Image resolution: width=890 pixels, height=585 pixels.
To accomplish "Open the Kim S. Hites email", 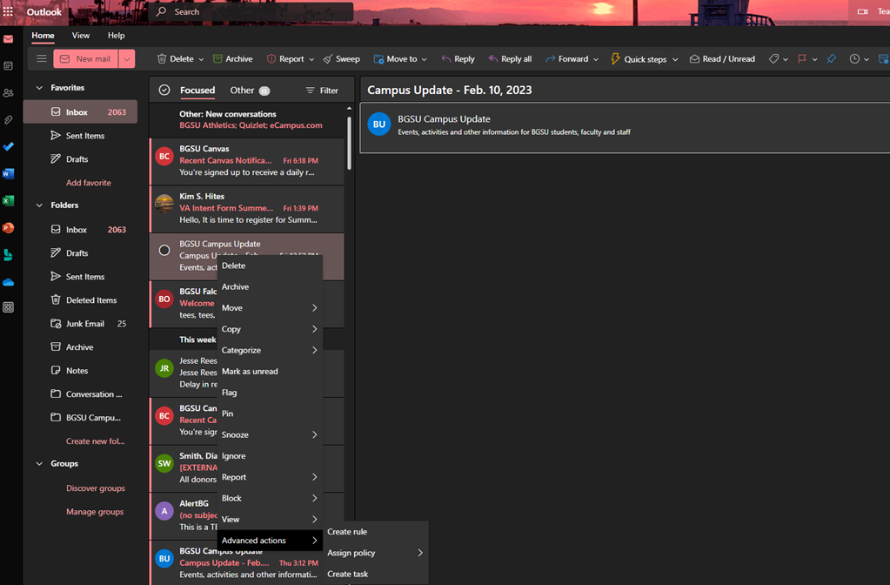I will [247, 208].
